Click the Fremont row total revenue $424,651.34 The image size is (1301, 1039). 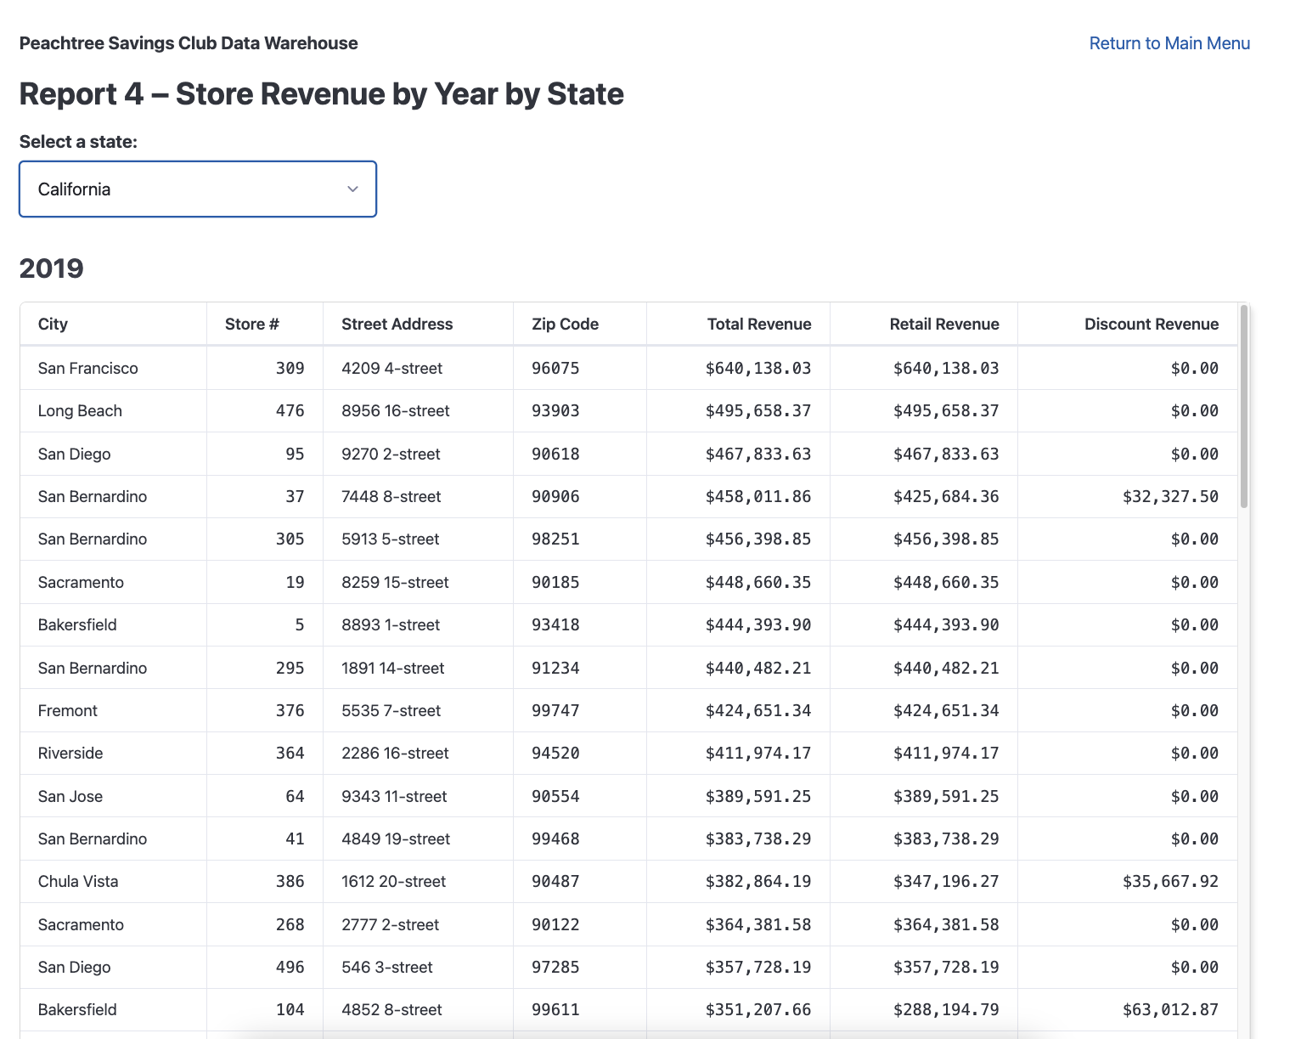coord(758,710)
